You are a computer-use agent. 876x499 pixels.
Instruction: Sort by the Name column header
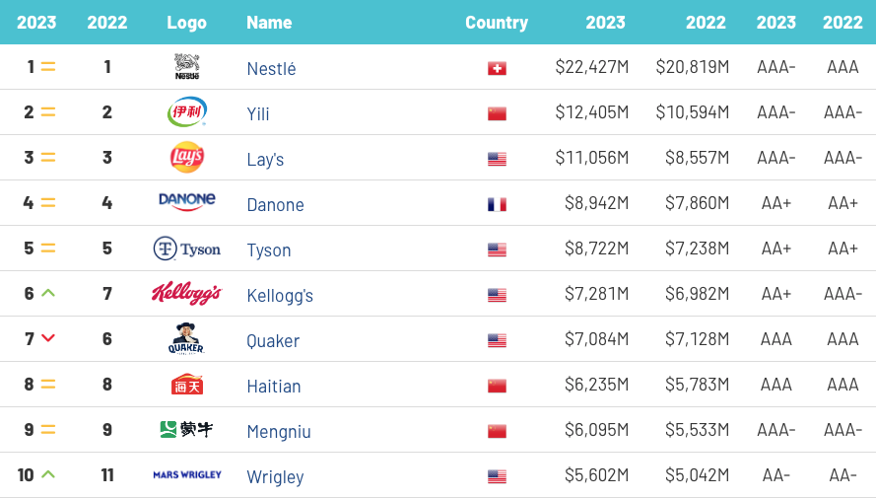(x=269, y=23)
